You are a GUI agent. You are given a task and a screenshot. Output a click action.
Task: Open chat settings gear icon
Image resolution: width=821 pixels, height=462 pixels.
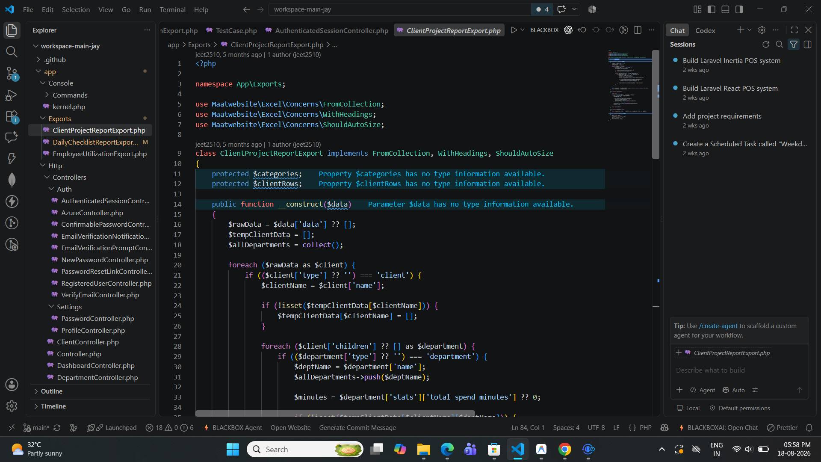pos(762,30)
